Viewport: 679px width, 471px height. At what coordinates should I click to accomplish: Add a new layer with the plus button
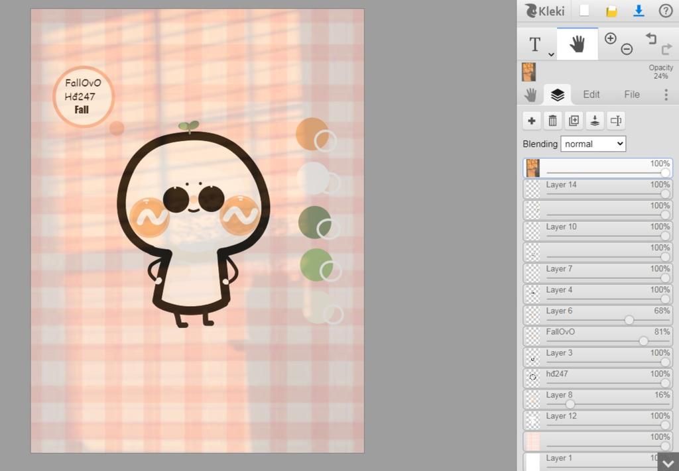tap(532, 121)
